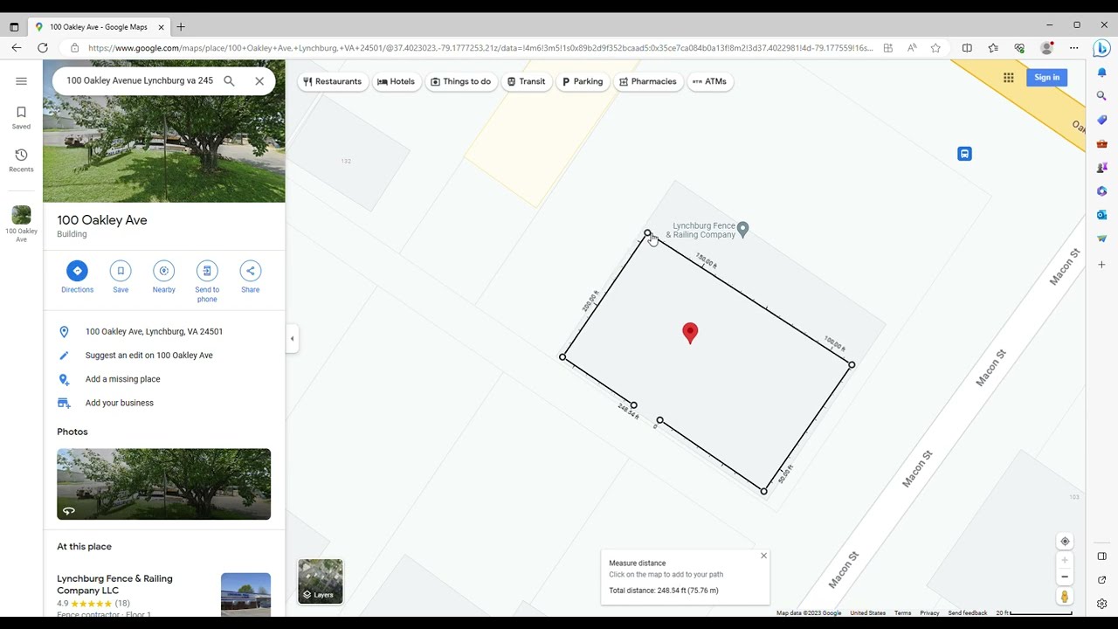Open the 100 Oakley Ave recent thumbnail in sidebar
Image resolution: width=1118 pixels, height=629 pixels.
(x=21, y=225)
